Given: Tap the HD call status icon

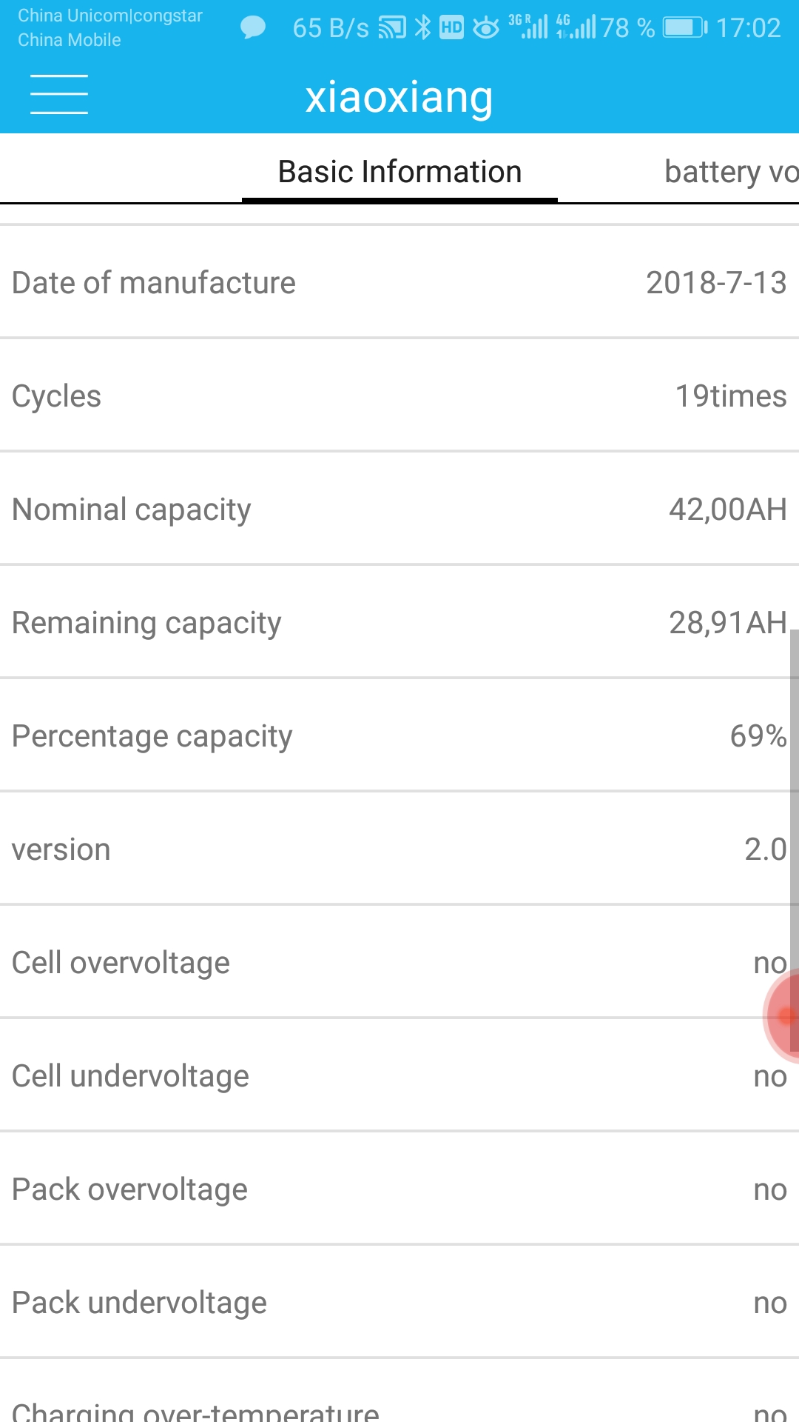Looking at the screenshot, I should pyautogui.click(x=451, y=28).
